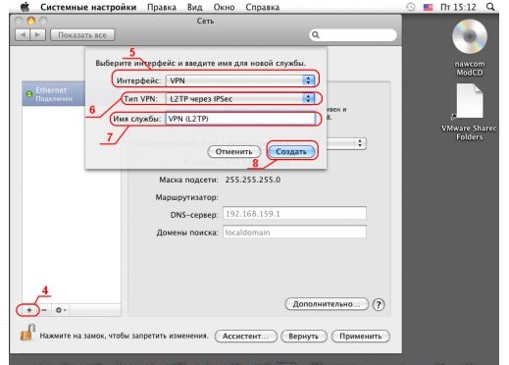Open the Системные настройки menu
509x365 pixels.
88,7
